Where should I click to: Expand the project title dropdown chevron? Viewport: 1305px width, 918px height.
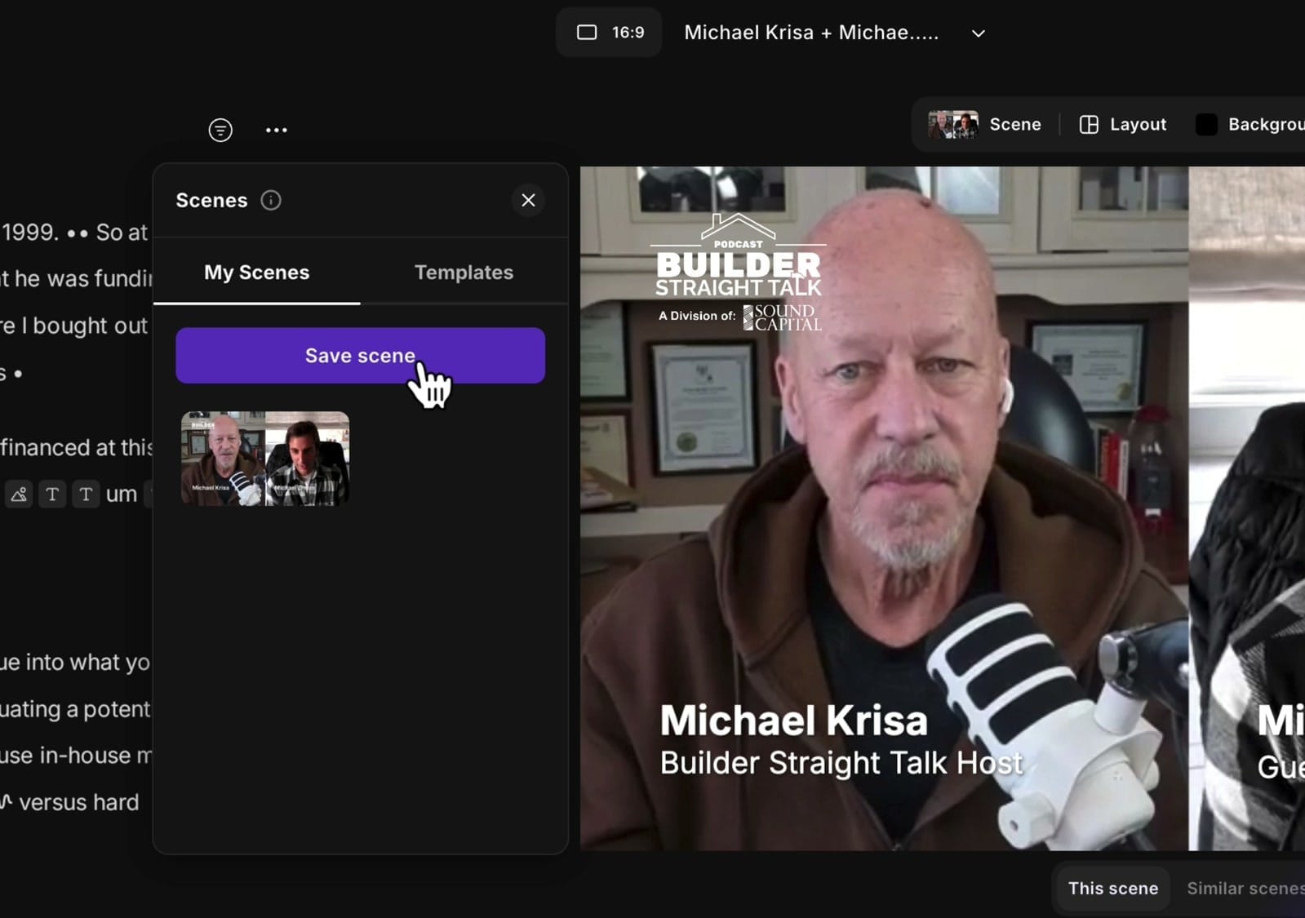point(978,33)
